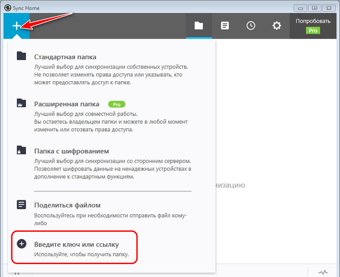The image size is (340, 277).
Task: Click the document icon beside Поделиться файлом
Action: pyautogui.click(x=21, y=205)
